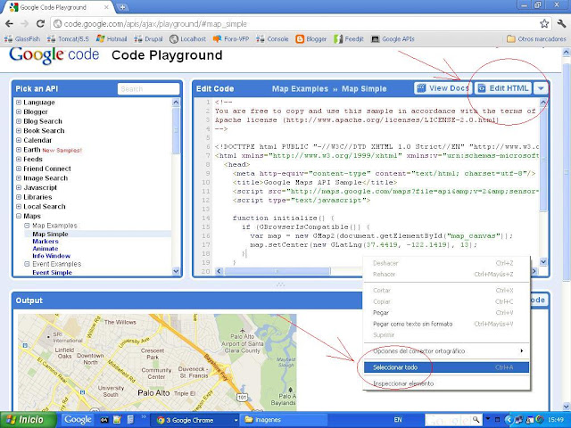Open the Animate example
Viewport: 571px width, 428px height.
click(x=46, y=249)
